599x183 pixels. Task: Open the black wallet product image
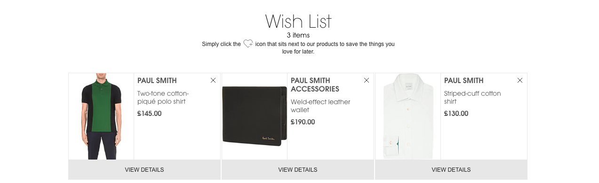255,116
